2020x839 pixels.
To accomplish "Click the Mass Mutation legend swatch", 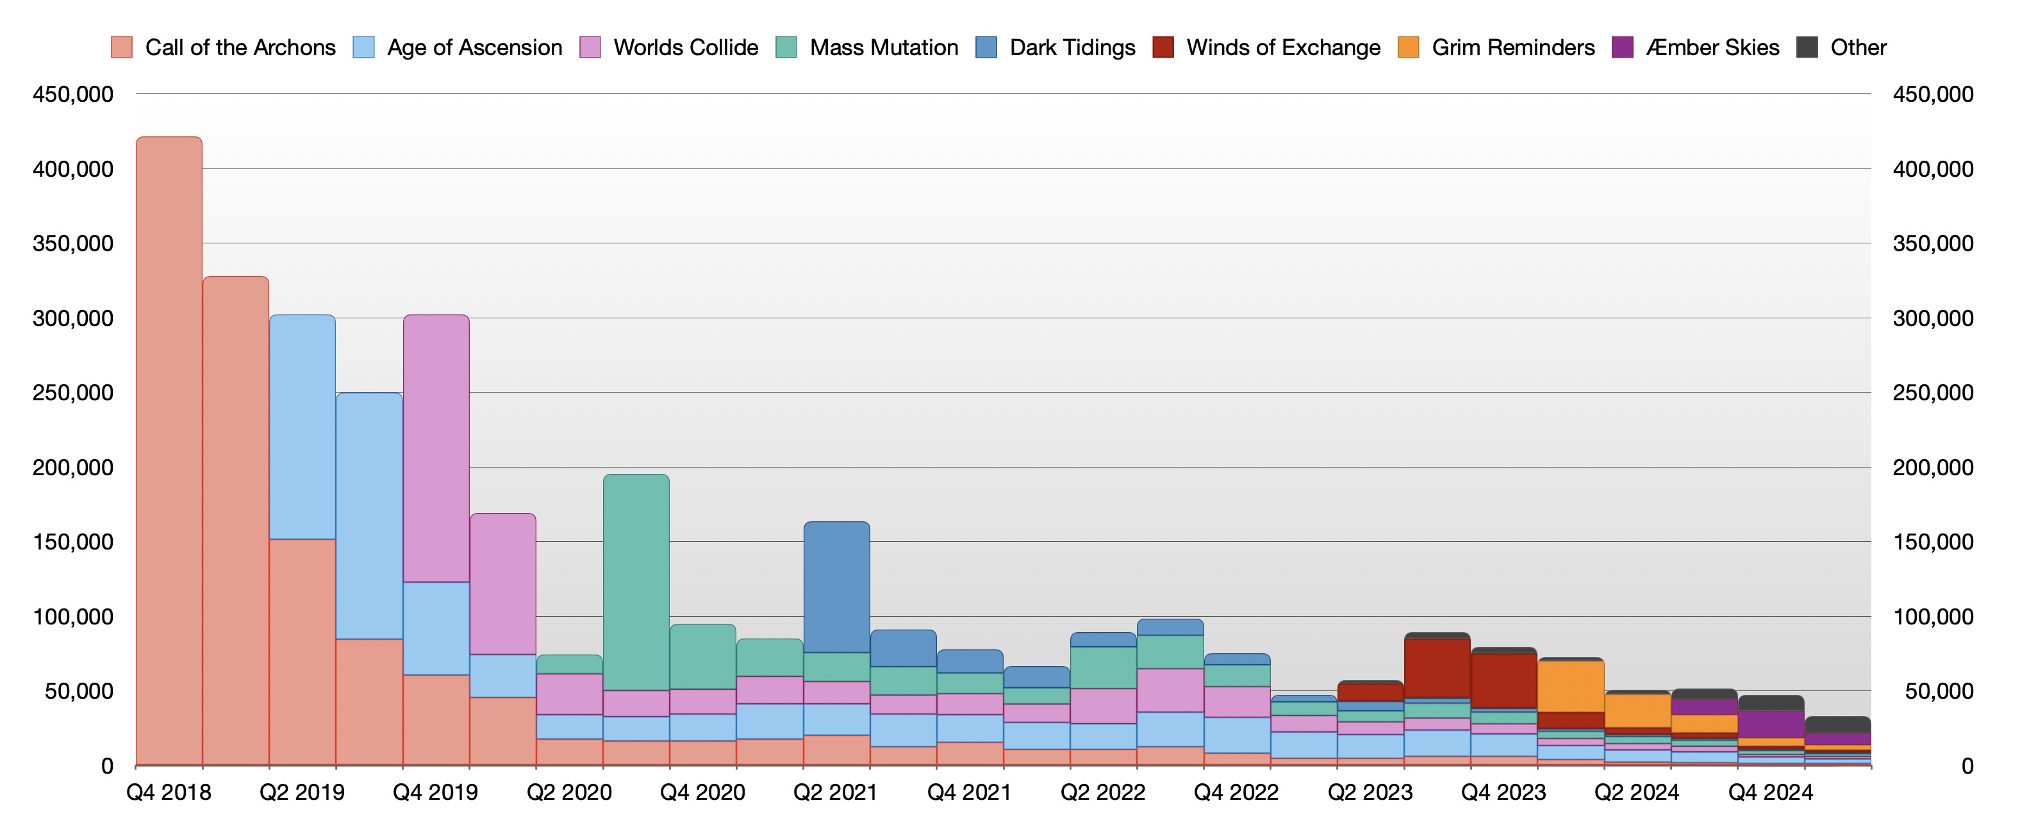I will pyautogui.click(x=786, y=47).
